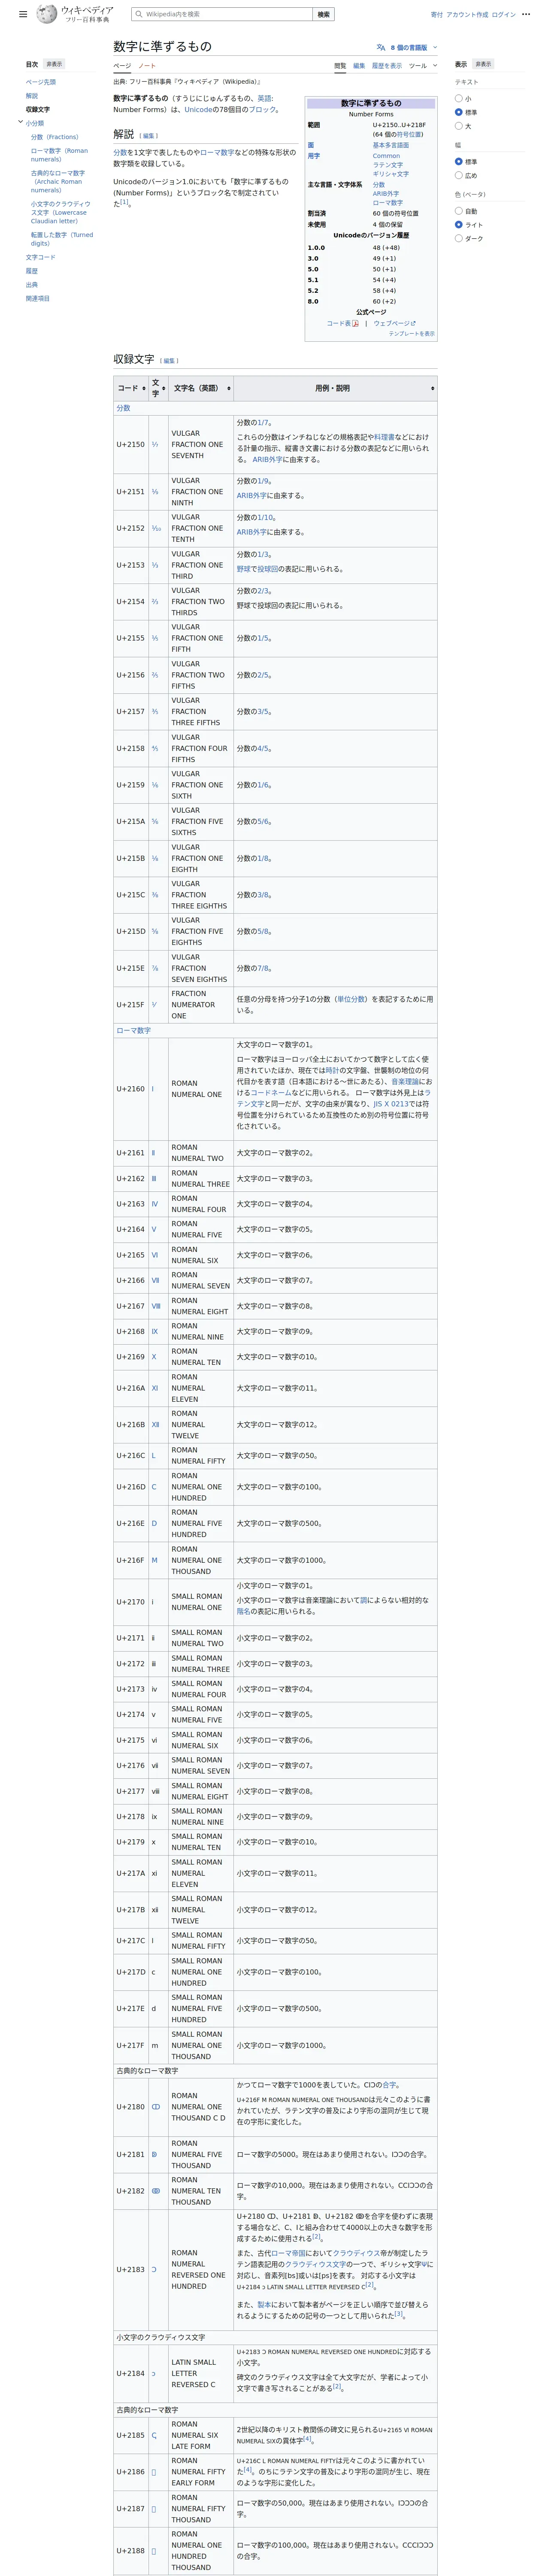Sort table by コード column

[131, 388]
